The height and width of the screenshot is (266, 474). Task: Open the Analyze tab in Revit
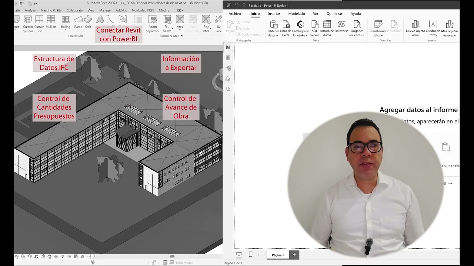(30, 10)
